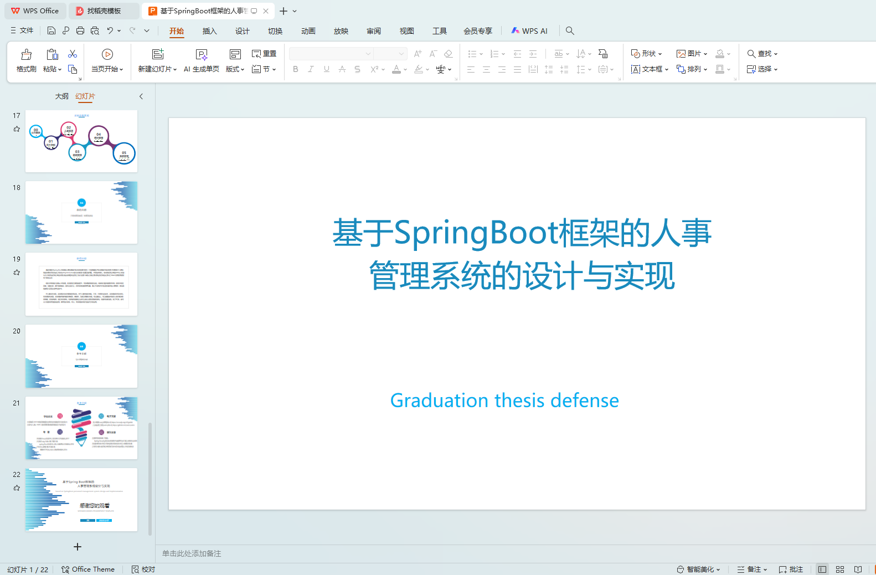Click the search magnifier next to WPS AI
The height and width of the screenshot is (575, 876).
click(x=570, y=31)
